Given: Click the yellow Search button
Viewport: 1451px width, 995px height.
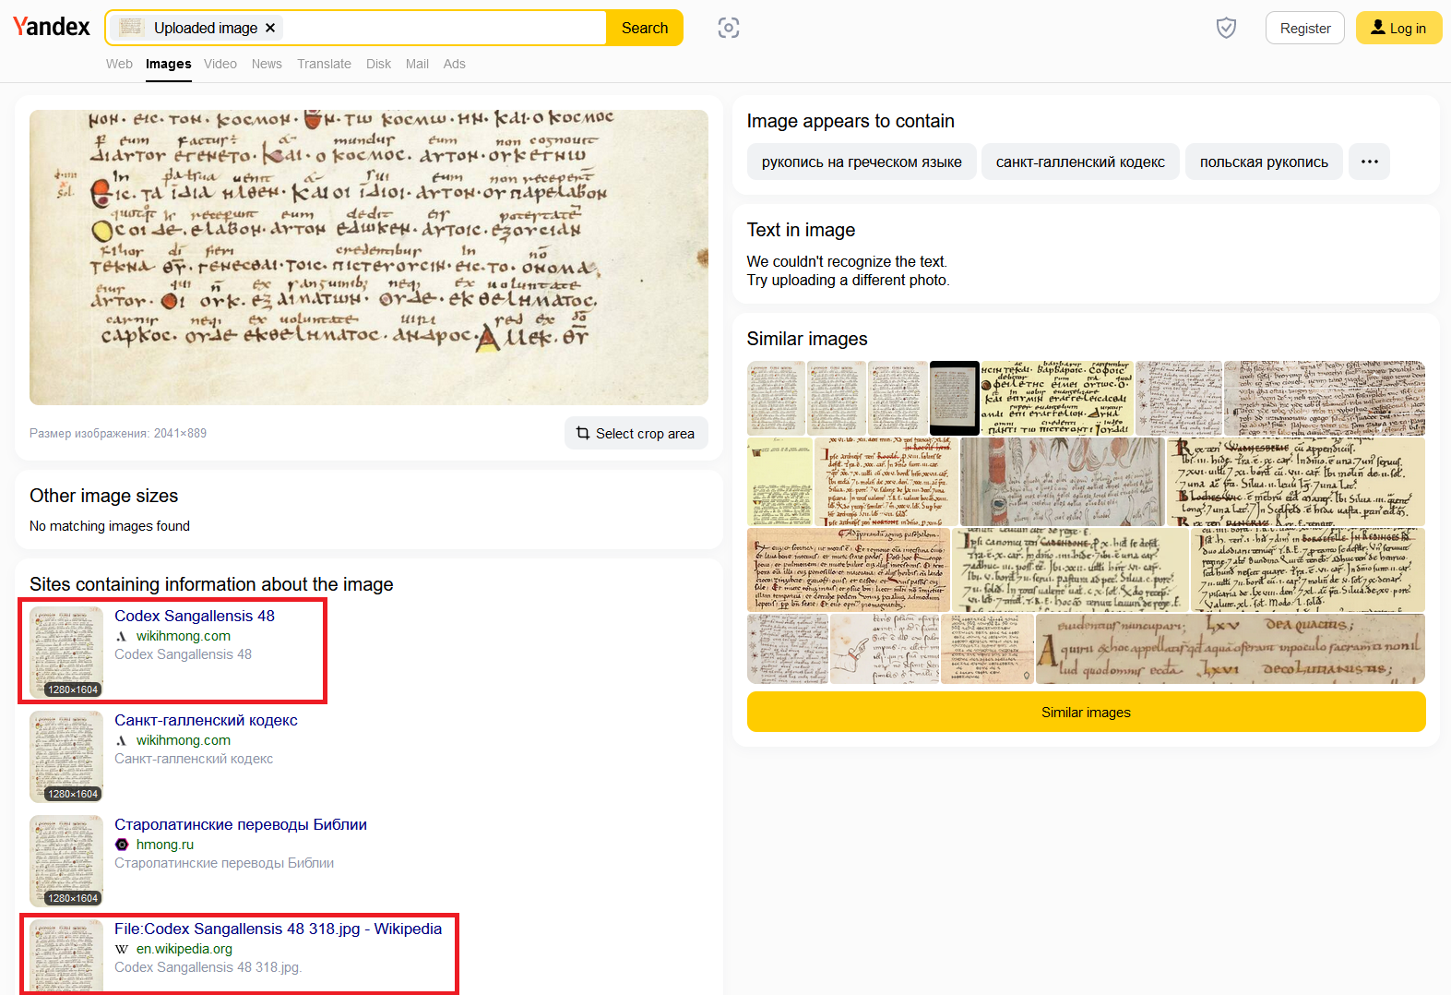Looking at the screenshot, I should 645,28.
